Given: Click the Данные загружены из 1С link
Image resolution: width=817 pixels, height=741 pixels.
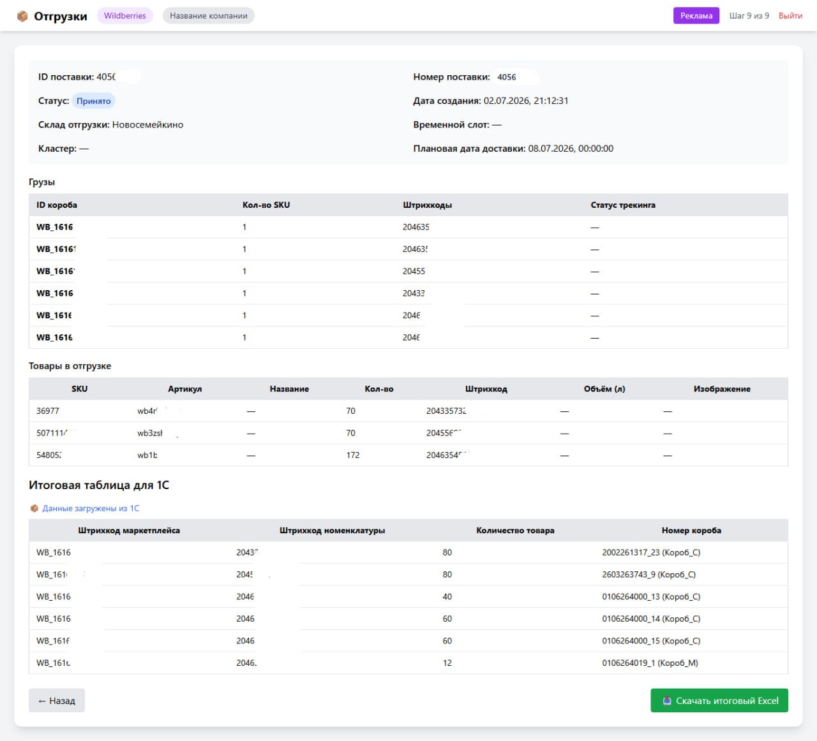Looking at the screenshot, I should [x=91, y=508].
